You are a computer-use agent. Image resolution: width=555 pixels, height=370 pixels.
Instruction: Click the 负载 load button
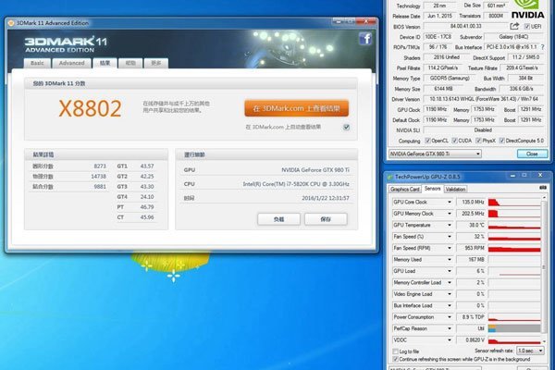click(278, 219)
